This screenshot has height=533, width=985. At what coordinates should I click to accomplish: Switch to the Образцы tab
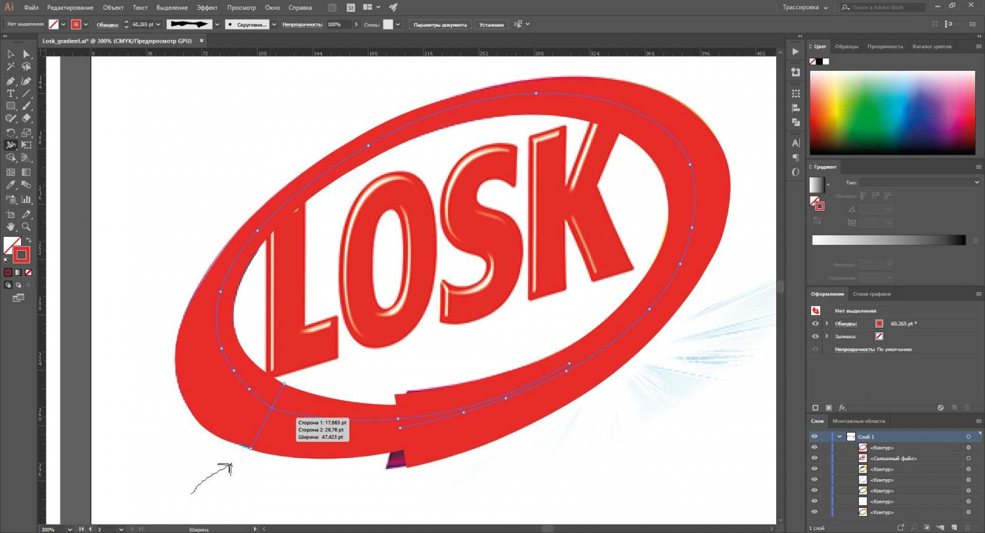(846, 47)
